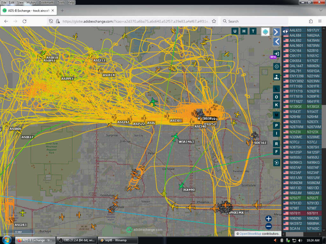Bookmark this page with star icon

[214, 21]
